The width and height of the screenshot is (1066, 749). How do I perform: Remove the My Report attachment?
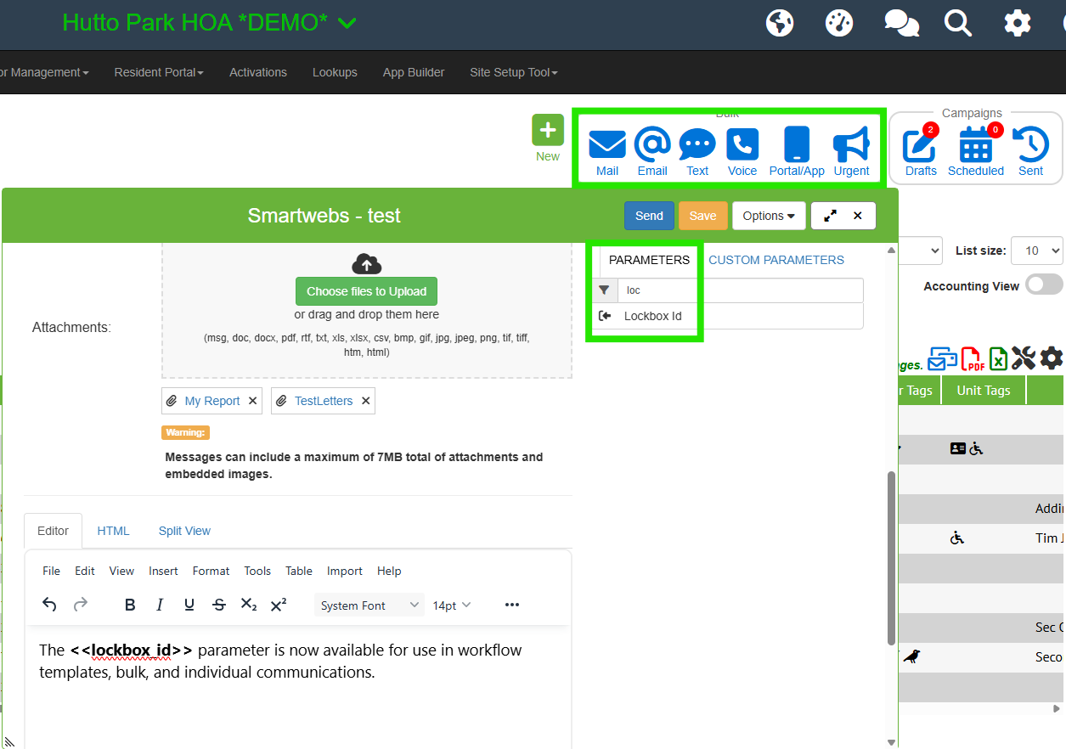pos(253,401)
